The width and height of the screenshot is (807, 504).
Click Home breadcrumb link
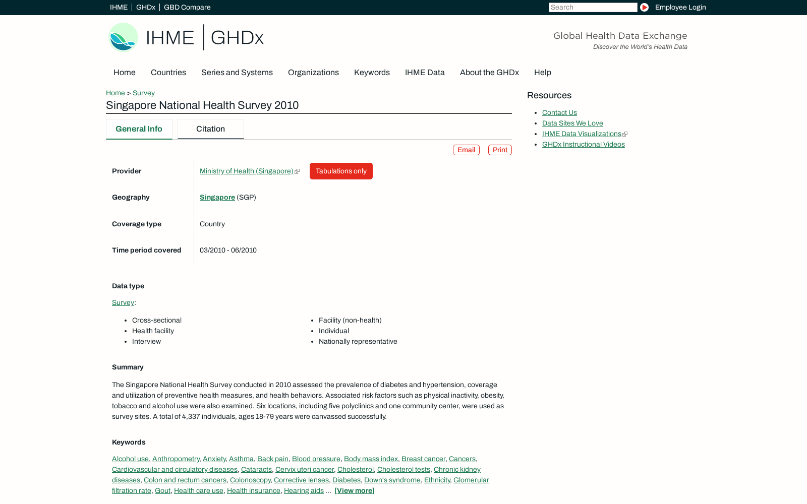coord(116,93)
